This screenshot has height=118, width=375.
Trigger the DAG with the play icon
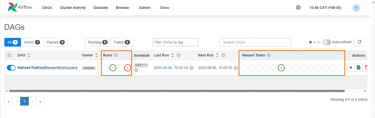pyautogui.click(x=351, y=68)
